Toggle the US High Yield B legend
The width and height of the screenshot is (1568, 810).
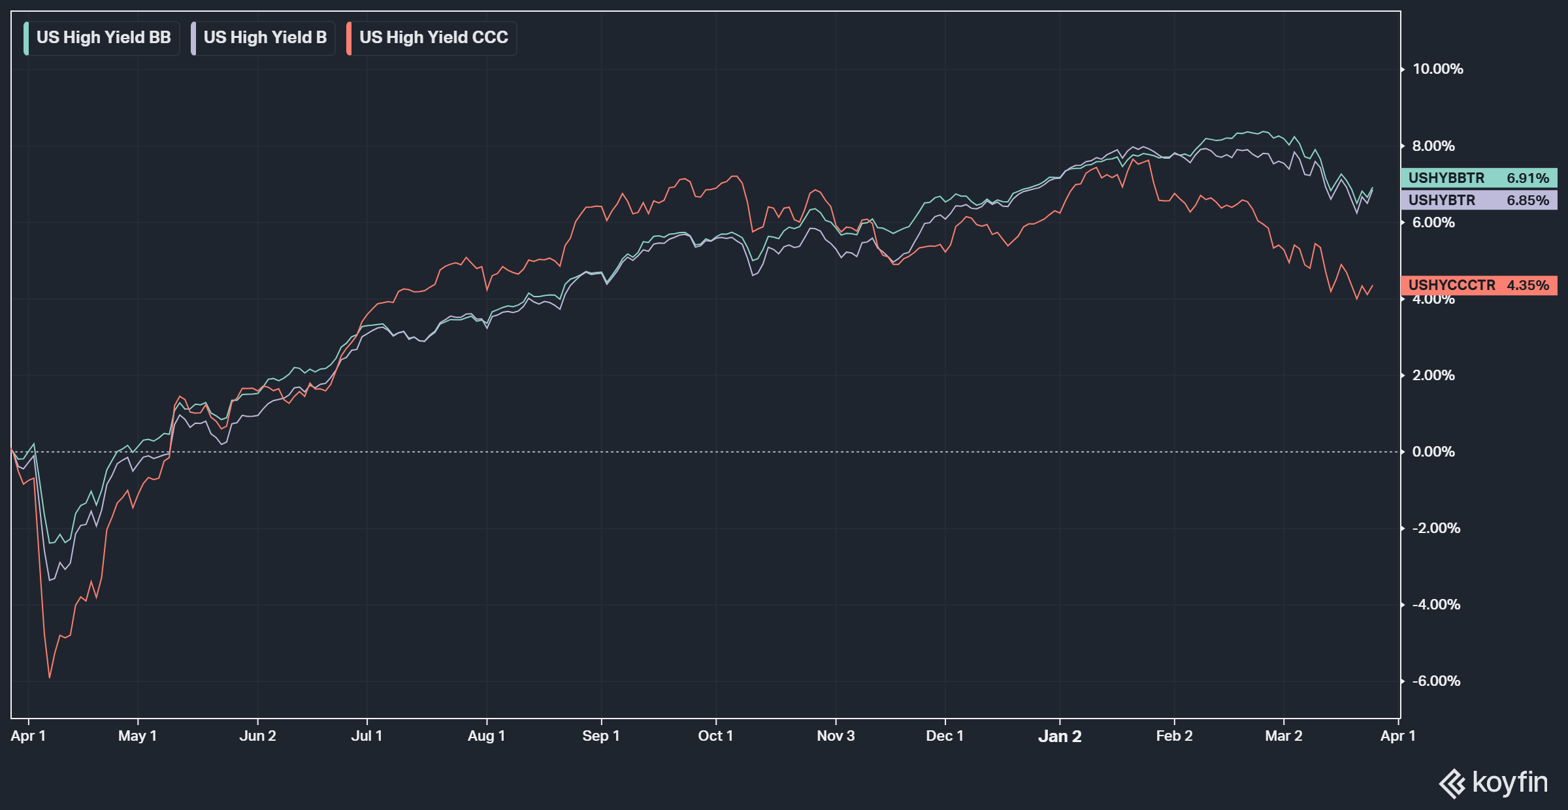[265, 38]
